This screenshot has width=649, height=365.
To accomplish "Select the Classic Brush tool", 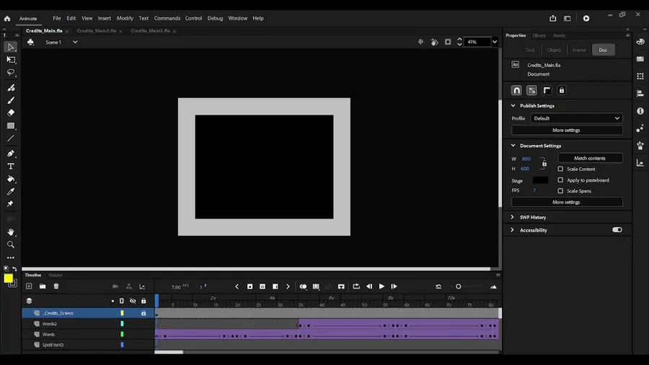I will pos(11,100).
